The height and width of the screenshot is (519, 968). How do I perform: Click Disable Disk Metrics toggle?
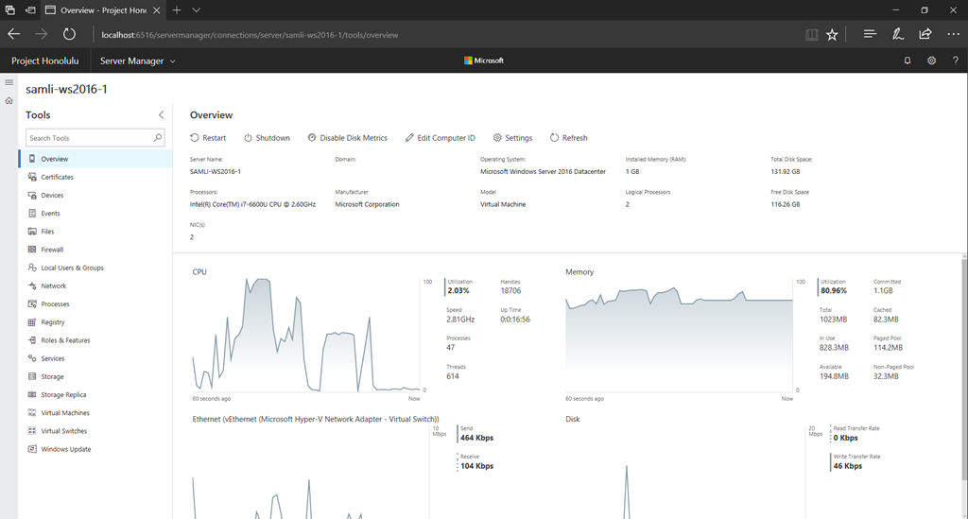[347, 138]
